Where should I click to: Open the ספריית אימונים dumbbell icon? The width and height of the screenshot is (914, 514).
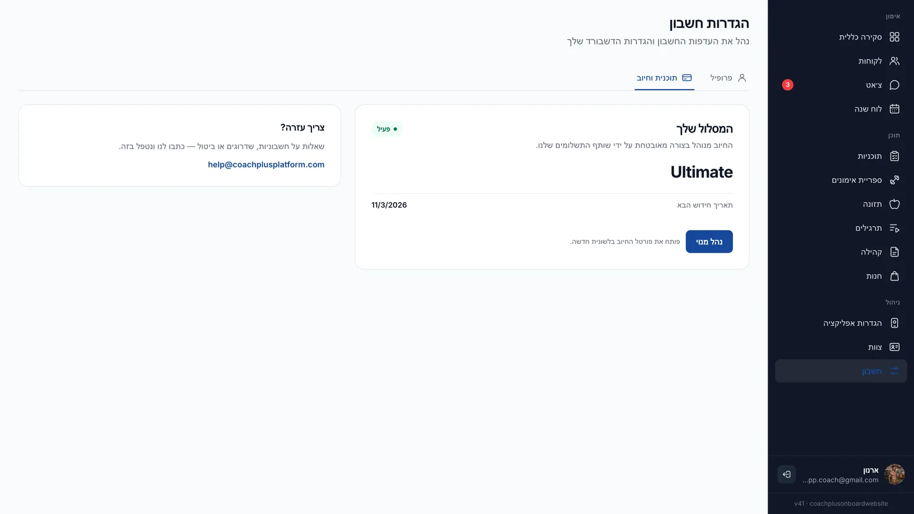point(895,180)
